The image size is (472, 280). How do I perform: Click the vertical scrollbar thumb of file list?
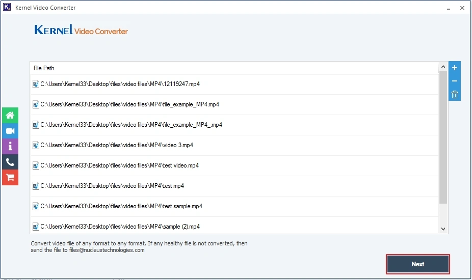click(x=443, y=137)
